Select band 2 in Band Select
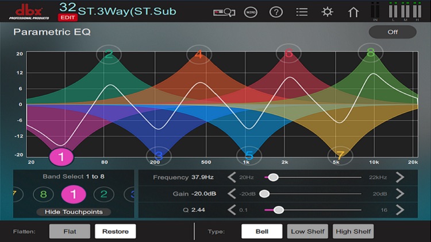The width and height of the screenshot is (431, 242). click(x=103, y=194)
